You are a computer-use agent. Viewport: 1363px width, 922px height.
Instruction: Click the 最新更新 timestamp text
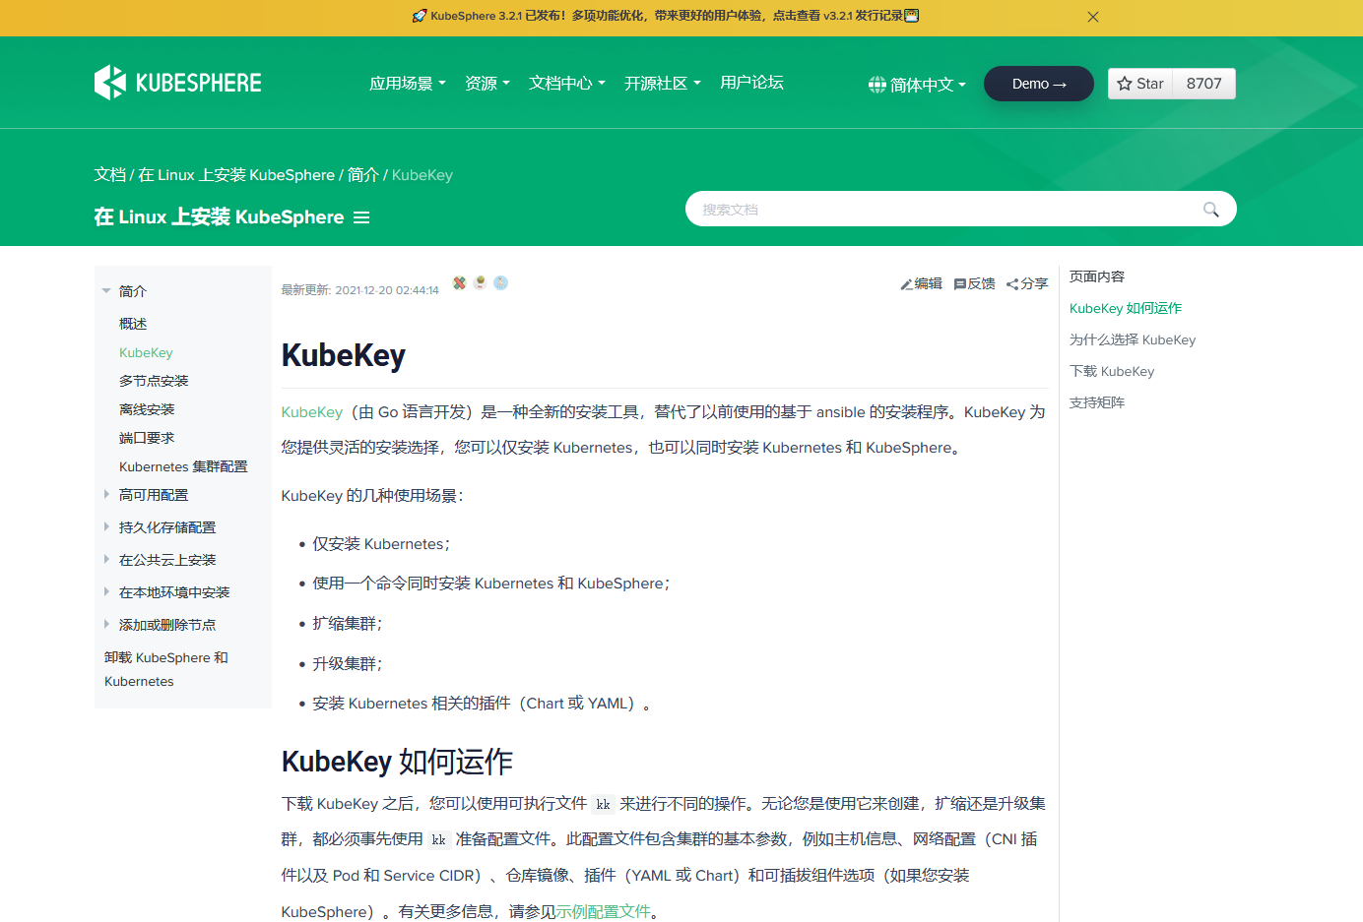tap(360, 290)
